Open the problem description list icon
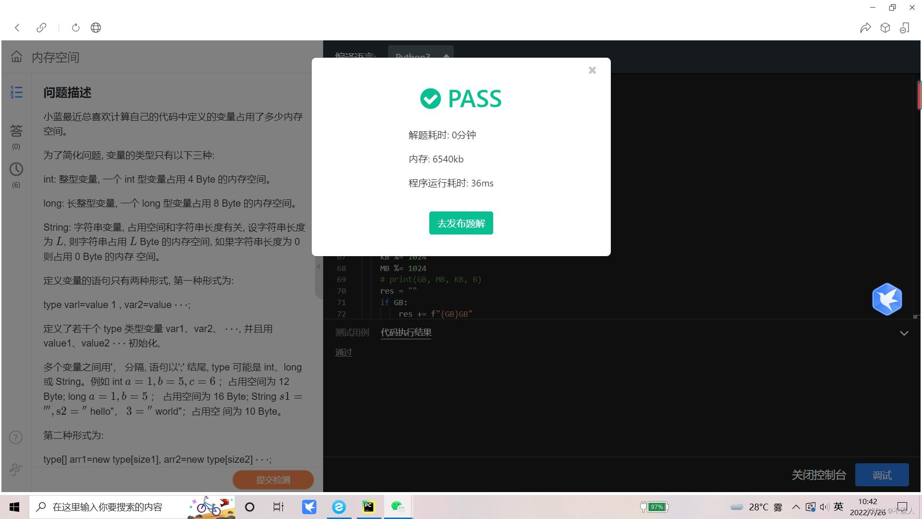This screenshot has height=519, width=922. [x=16, y=92]
